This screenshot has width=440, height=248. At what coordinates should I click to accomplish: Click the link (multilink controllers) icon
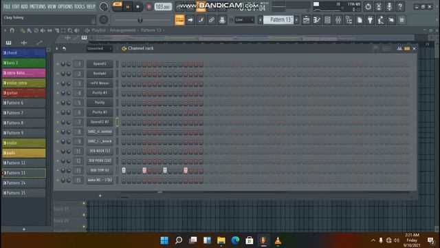(211, 20)
